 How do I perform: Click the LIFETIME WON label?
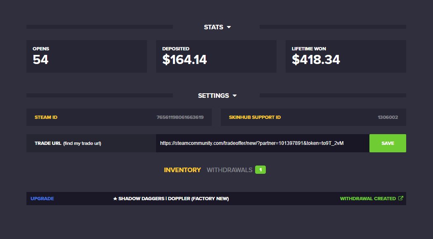(x=309, y=49)
